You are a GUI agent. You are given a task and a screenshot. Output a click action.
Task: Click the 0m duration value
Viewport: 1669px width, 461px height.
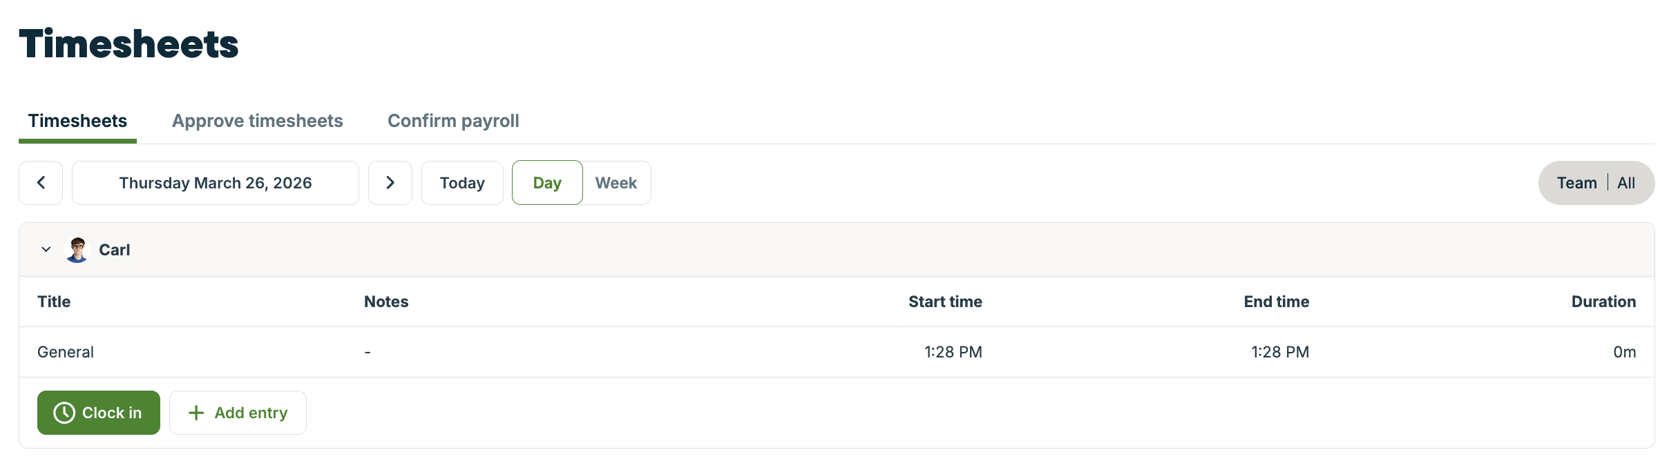1624,352
